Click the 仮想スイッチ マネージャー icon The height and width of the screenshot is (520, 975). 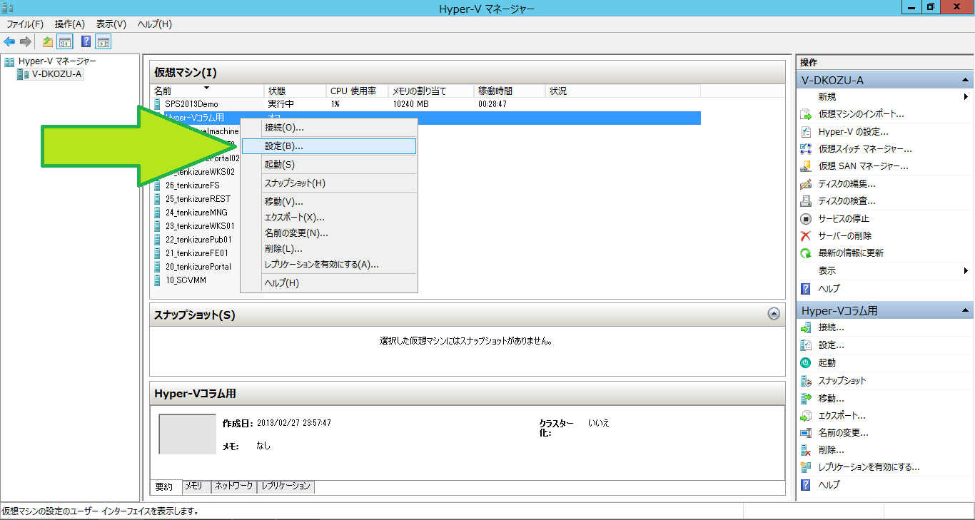[806, 149]
